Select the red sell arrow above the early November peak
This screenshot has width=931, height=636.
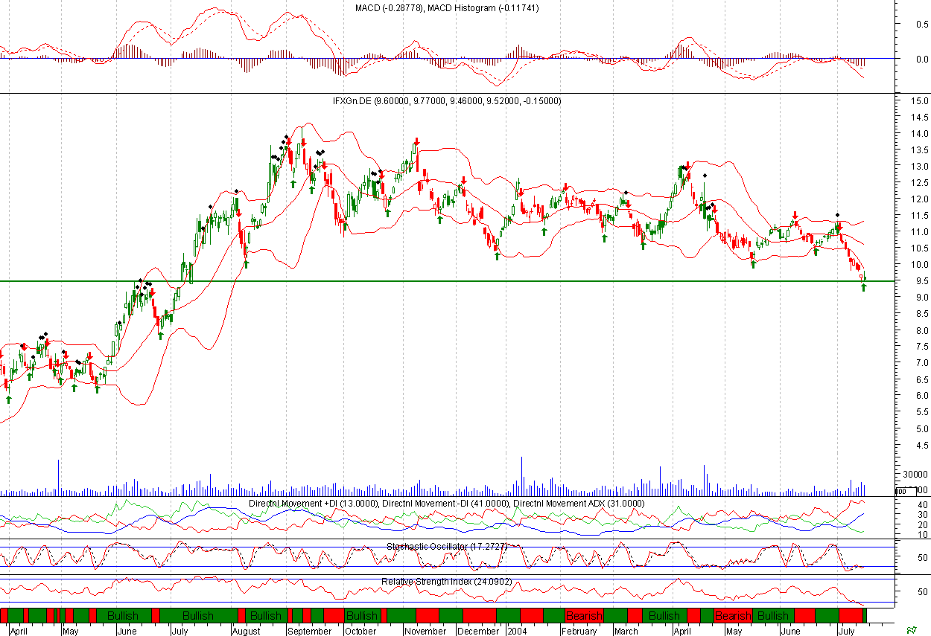click(417, 141)
